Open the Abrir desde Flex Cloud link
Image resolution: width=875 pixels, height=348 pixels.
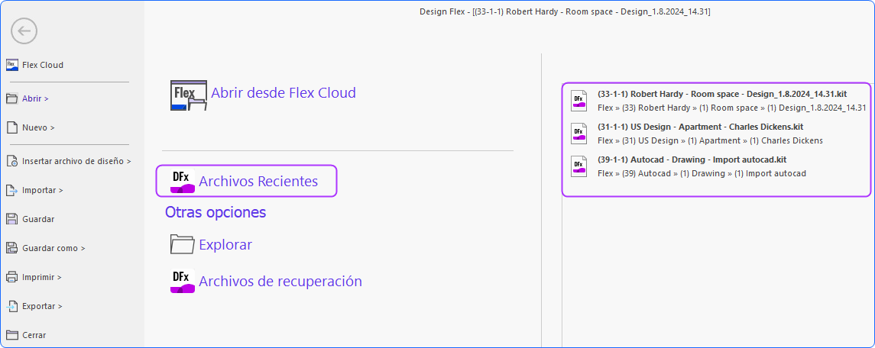[283, 92]
